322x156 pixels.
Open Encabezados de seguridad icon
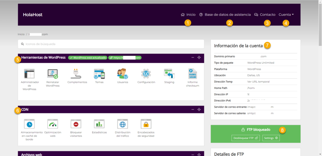146,124
